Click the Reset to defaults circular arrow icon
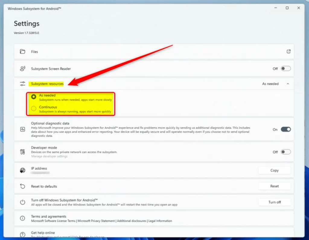 23,186
